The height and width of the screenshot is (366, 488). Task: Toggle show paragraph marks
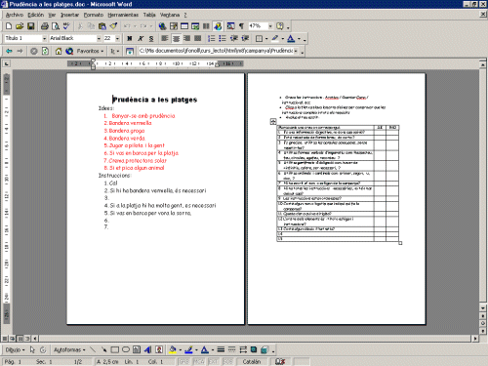pos(241,26)
